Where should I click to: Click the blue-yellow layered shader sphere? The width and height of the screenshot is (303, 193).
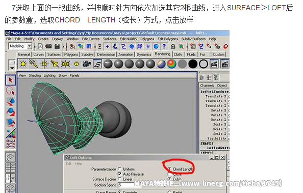[161, 64]
